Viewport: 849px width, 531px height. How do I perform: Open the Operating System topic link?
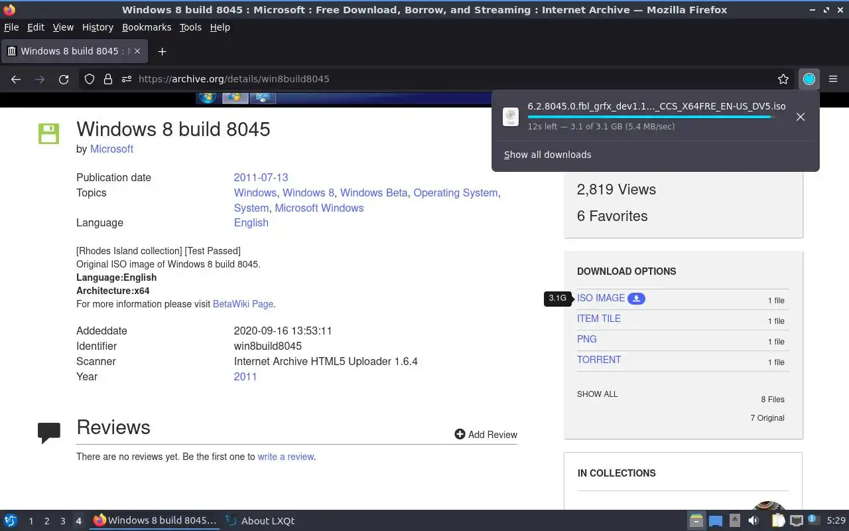pos(455,192)
